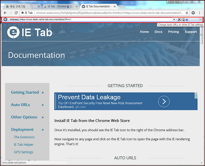Click the bookmark-this-page folder icon in IE Tab bar
The image size is (205, 166).
(x=183, y=19)
